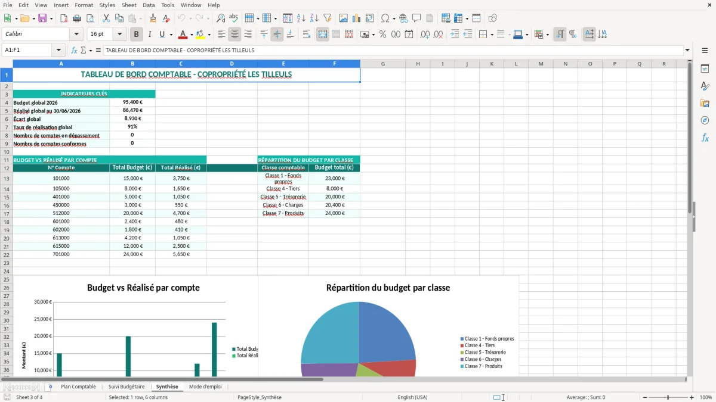Format cell as percent
Image resolution: width=716 pixels, height=402 pixels.
click(383, 35)
